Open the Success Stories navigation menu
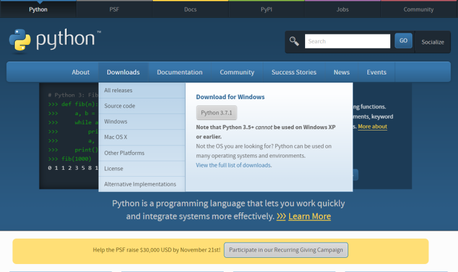 [294, 72]
